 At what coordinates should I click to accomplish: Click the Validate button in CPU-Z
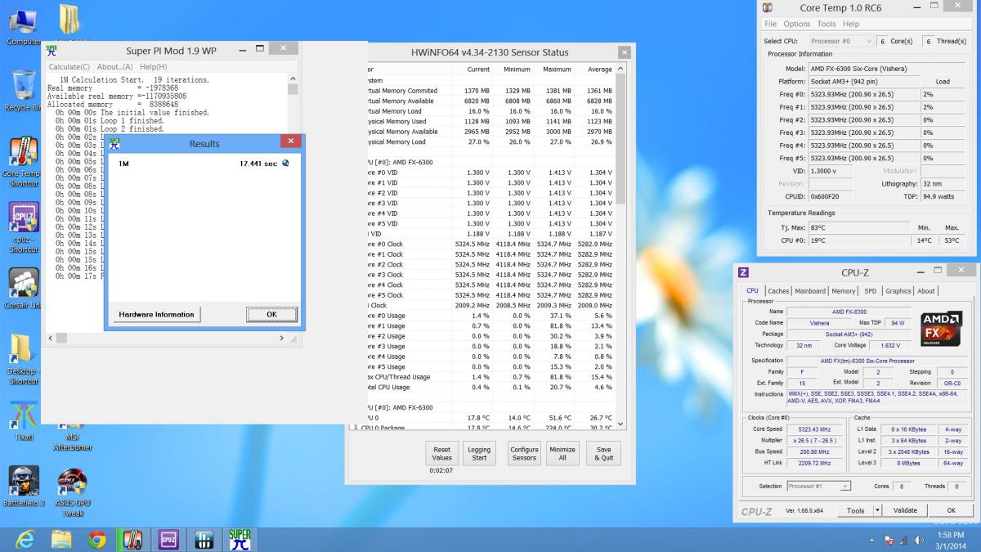click(905, 510)
